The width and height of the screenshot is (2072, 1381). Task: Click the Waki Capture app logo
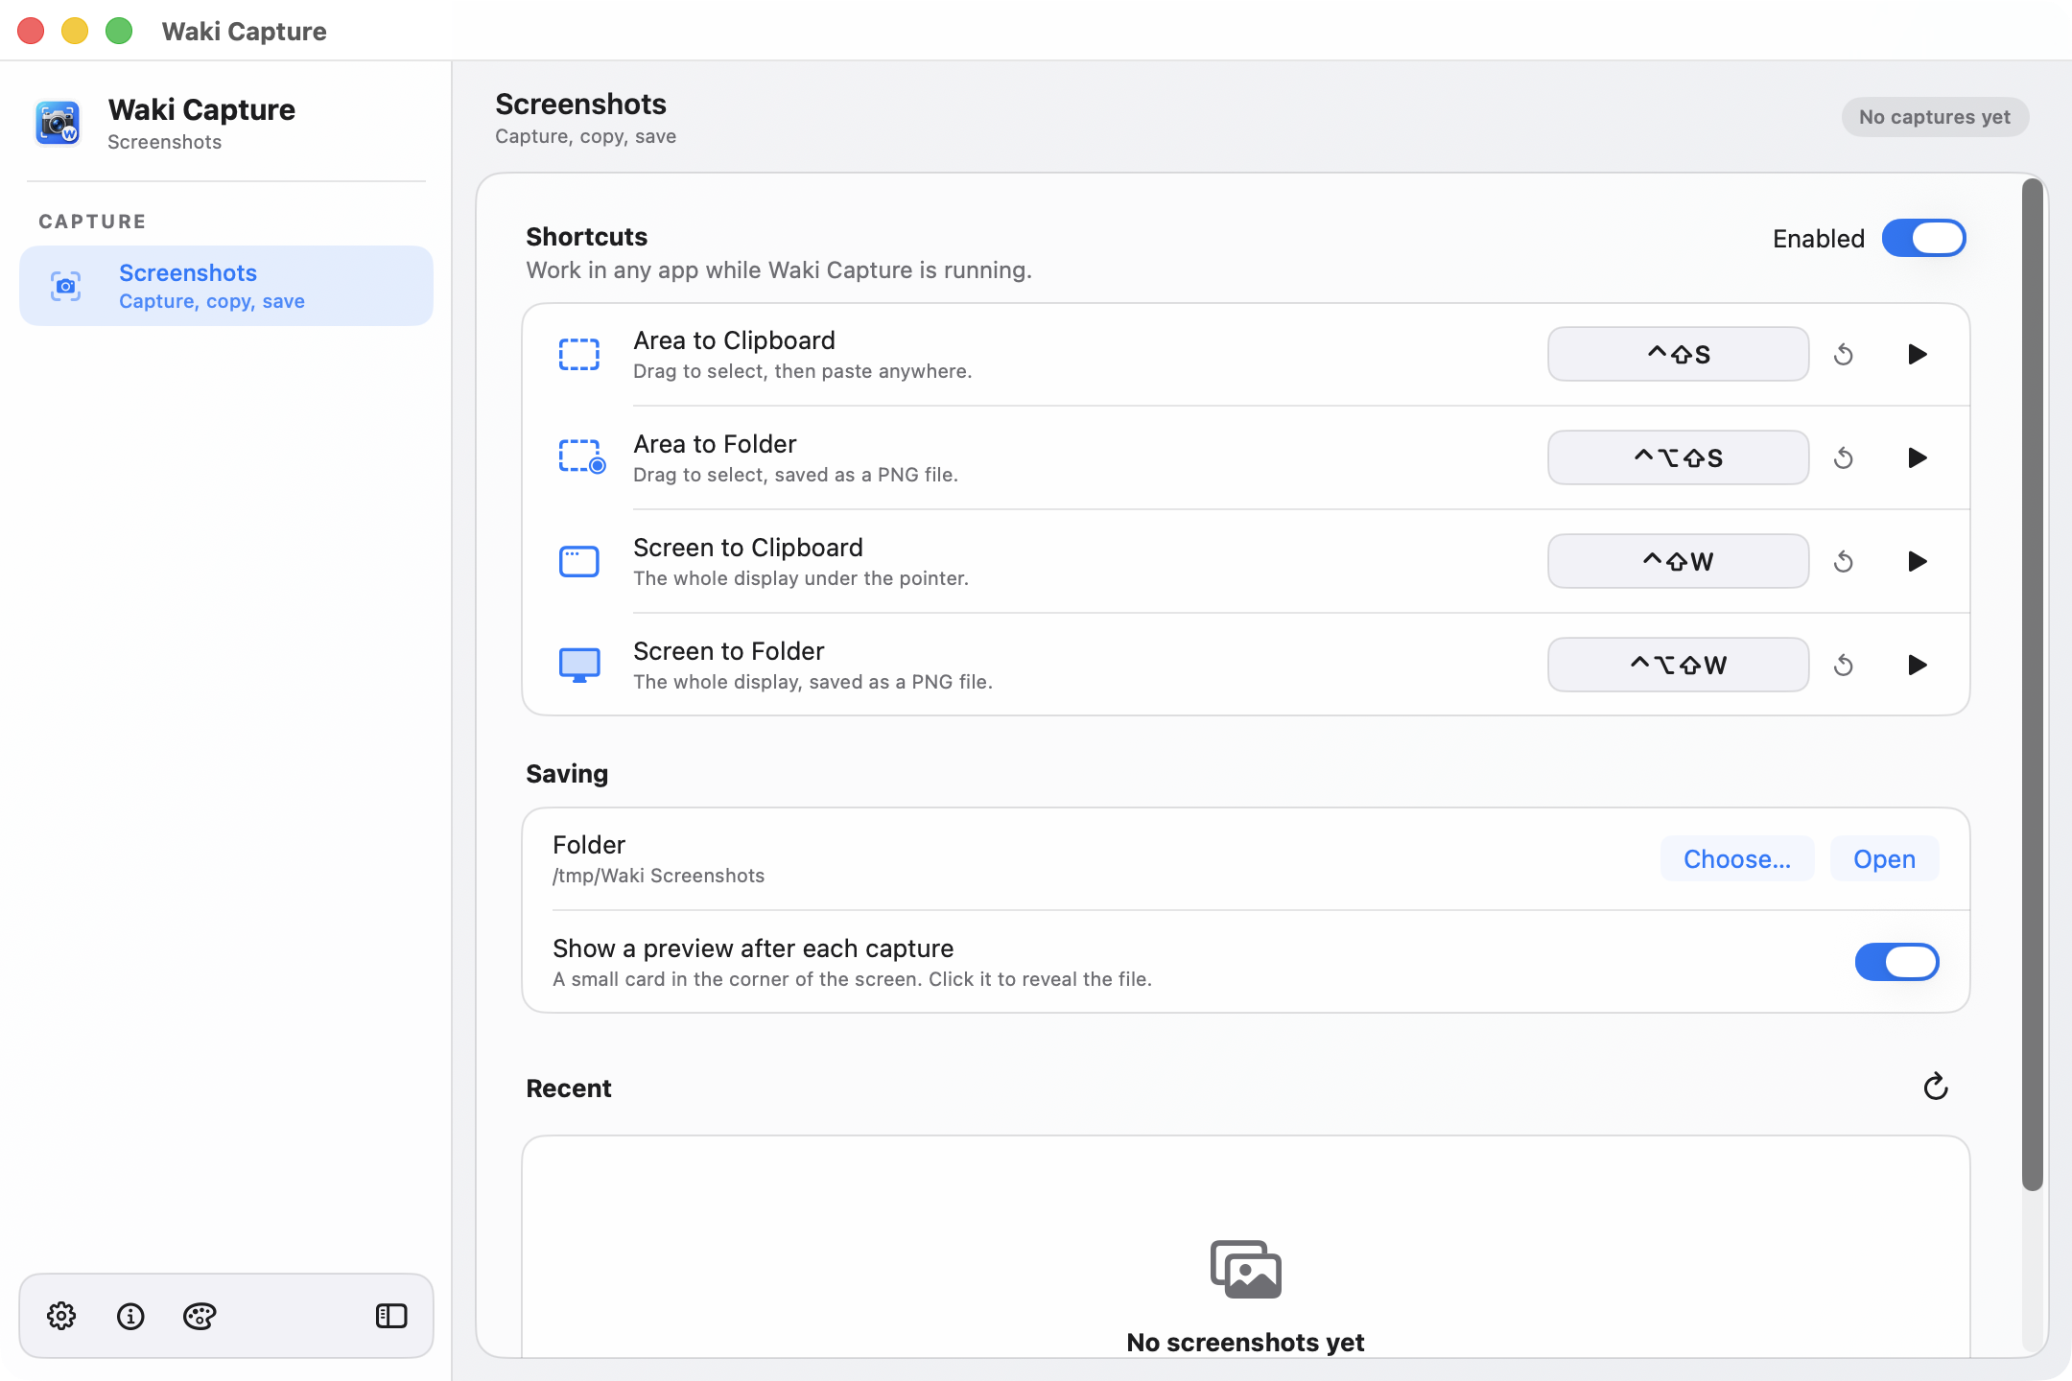coord(58,124)
